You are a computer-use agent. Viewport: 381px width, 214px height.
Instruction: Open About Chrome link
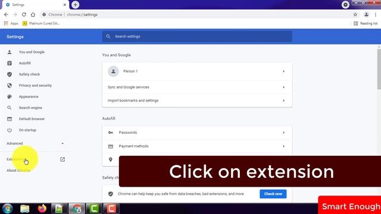pos(18,171)
